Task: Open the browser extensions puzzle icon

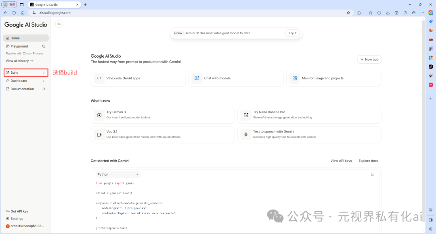Action: tap(359, 13)
